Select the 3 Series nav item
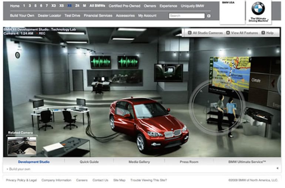This screenshot has width=285, height=188. (x=30, y=6)
